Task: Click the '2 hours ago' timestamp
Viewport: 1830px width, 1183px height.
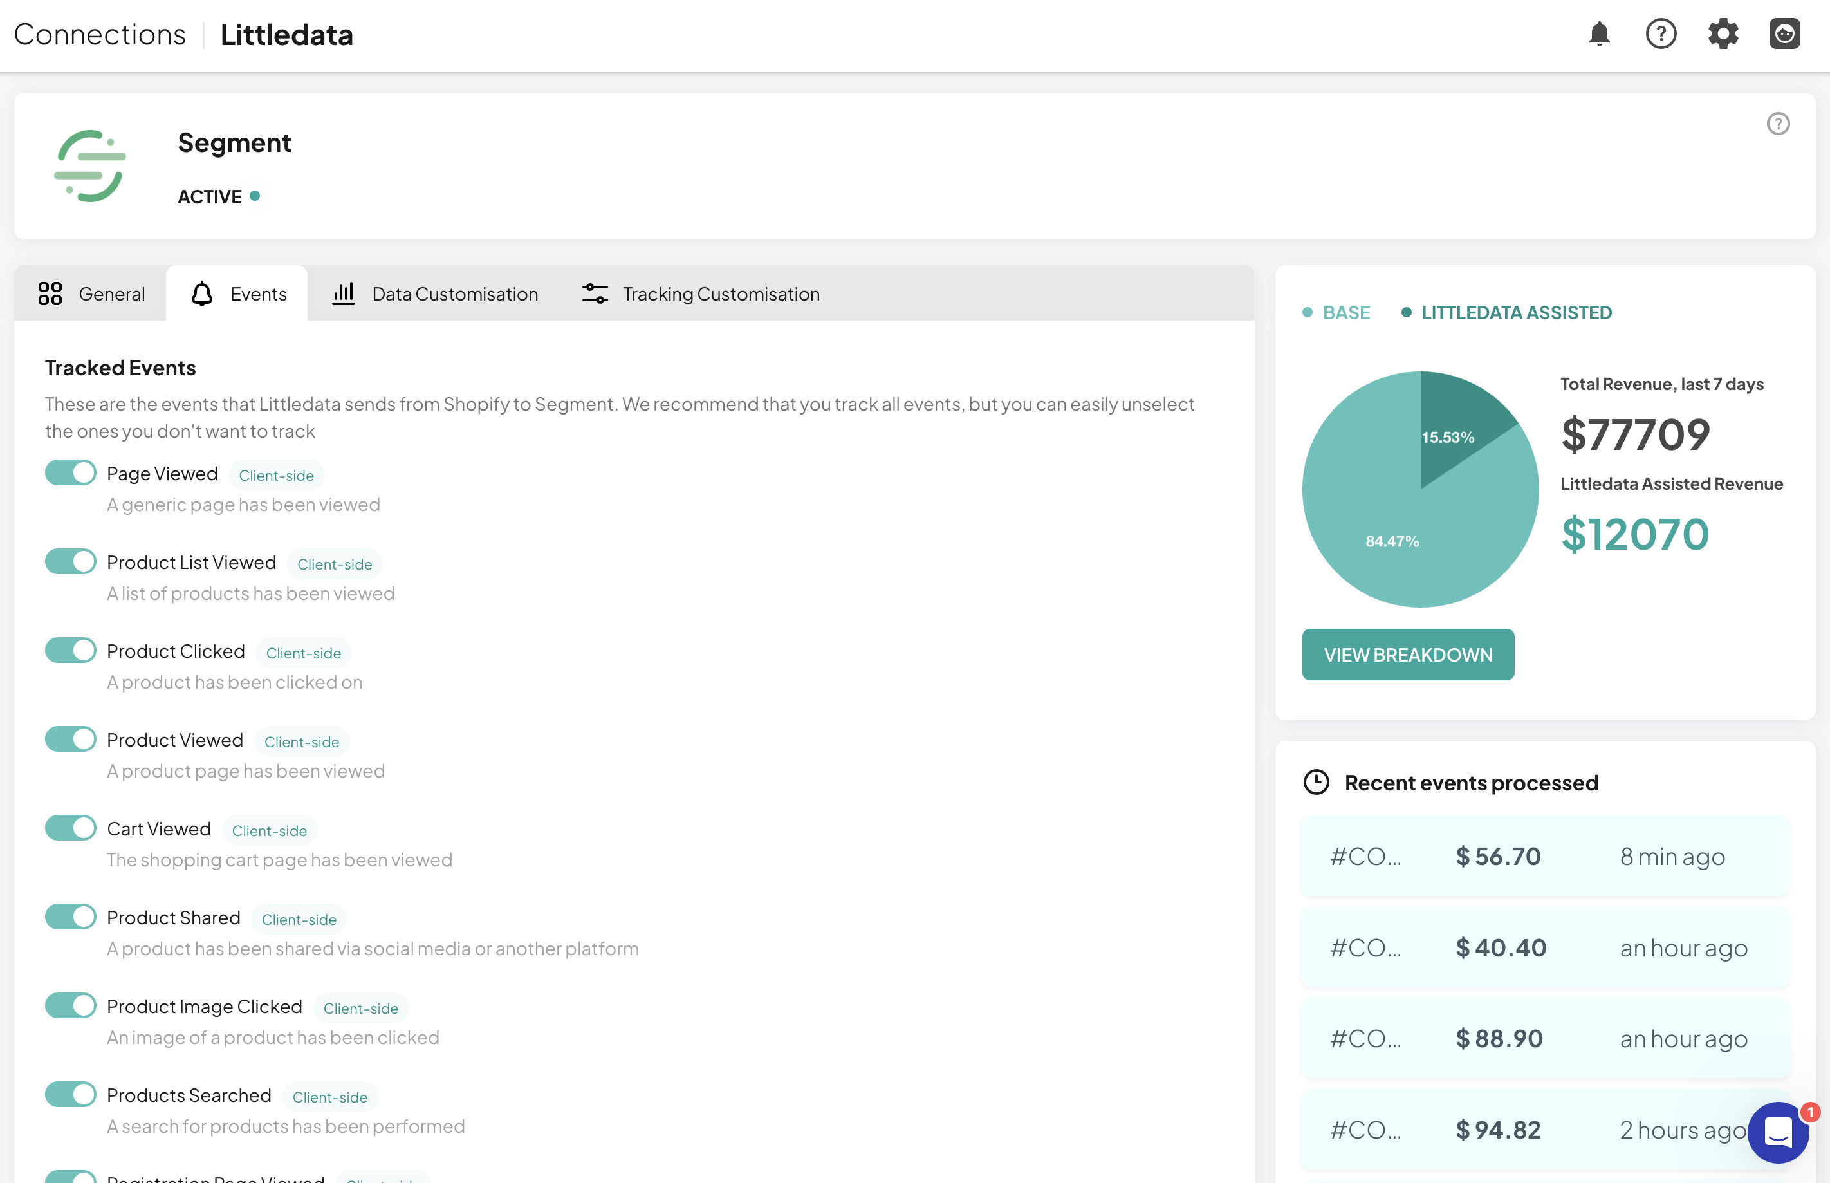Action: [1683, 1130]
